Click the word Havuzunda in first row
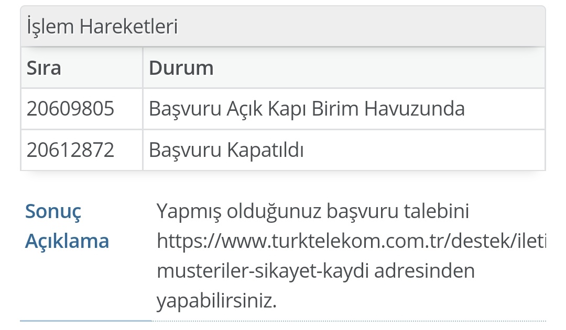Screen dimensions: 566x330 pos(415,108)
